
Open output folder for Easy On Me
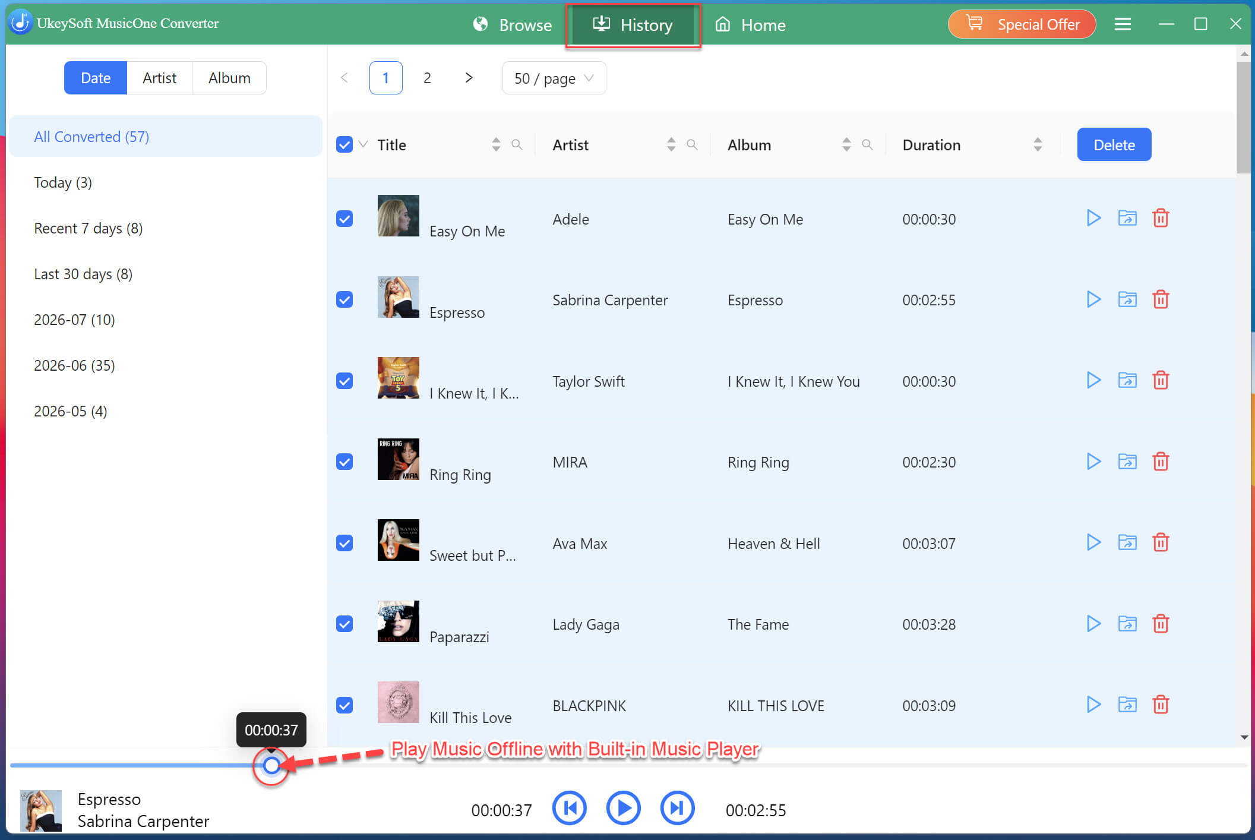pos(1127,218)
